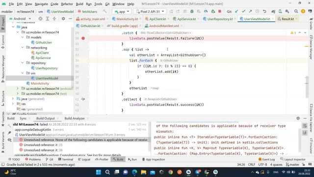Open Build panel settings gear
This screenshot has width=314, height=177.
[298, 118]
